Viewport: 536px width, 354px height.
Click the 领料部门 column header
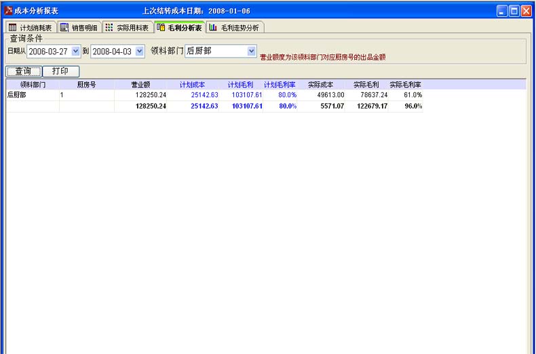[x=33, y=85]
